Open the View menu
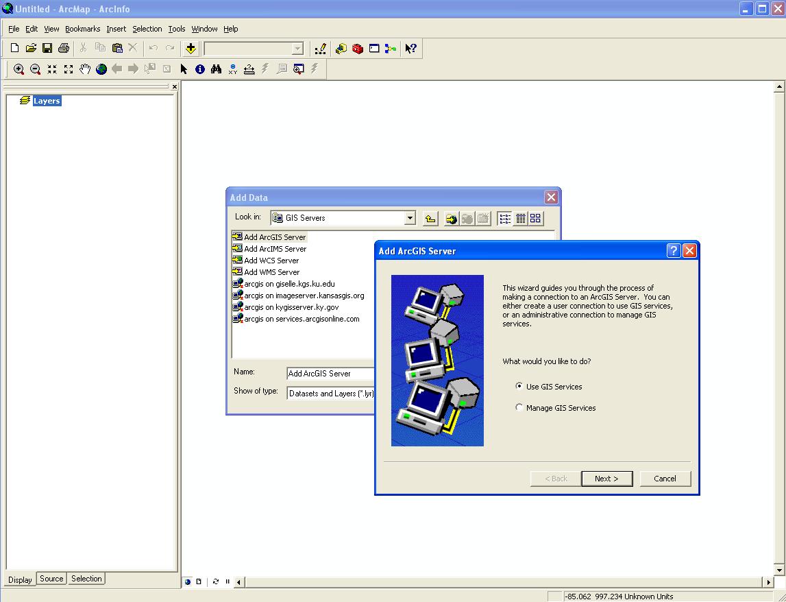This screenshot has width=786, height=602. pos(51,29)
